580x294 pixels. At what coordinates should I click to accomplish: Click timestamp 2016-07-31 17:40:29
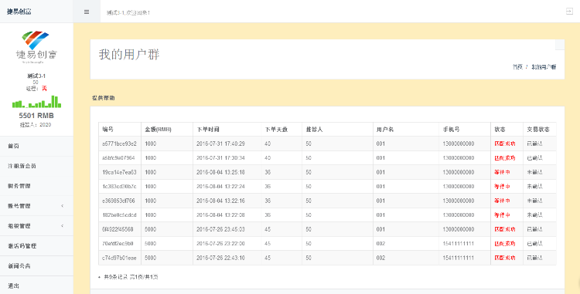click(220, 144)
